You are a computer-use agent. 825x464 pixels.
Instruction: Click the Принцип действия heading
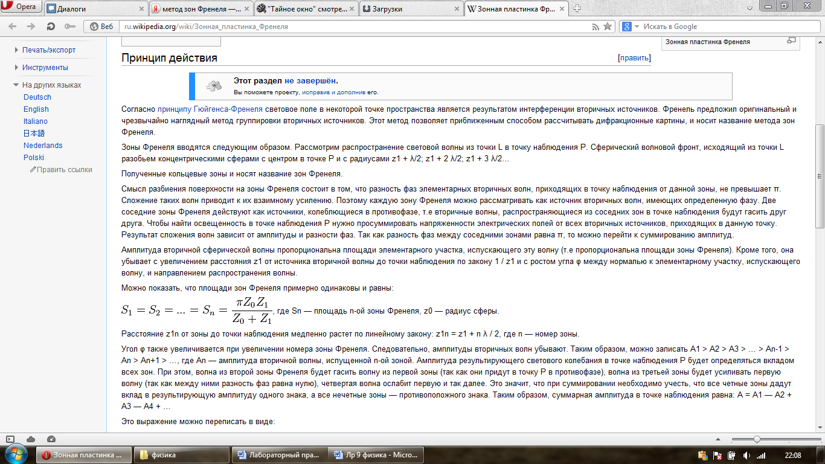coord(169,58)
